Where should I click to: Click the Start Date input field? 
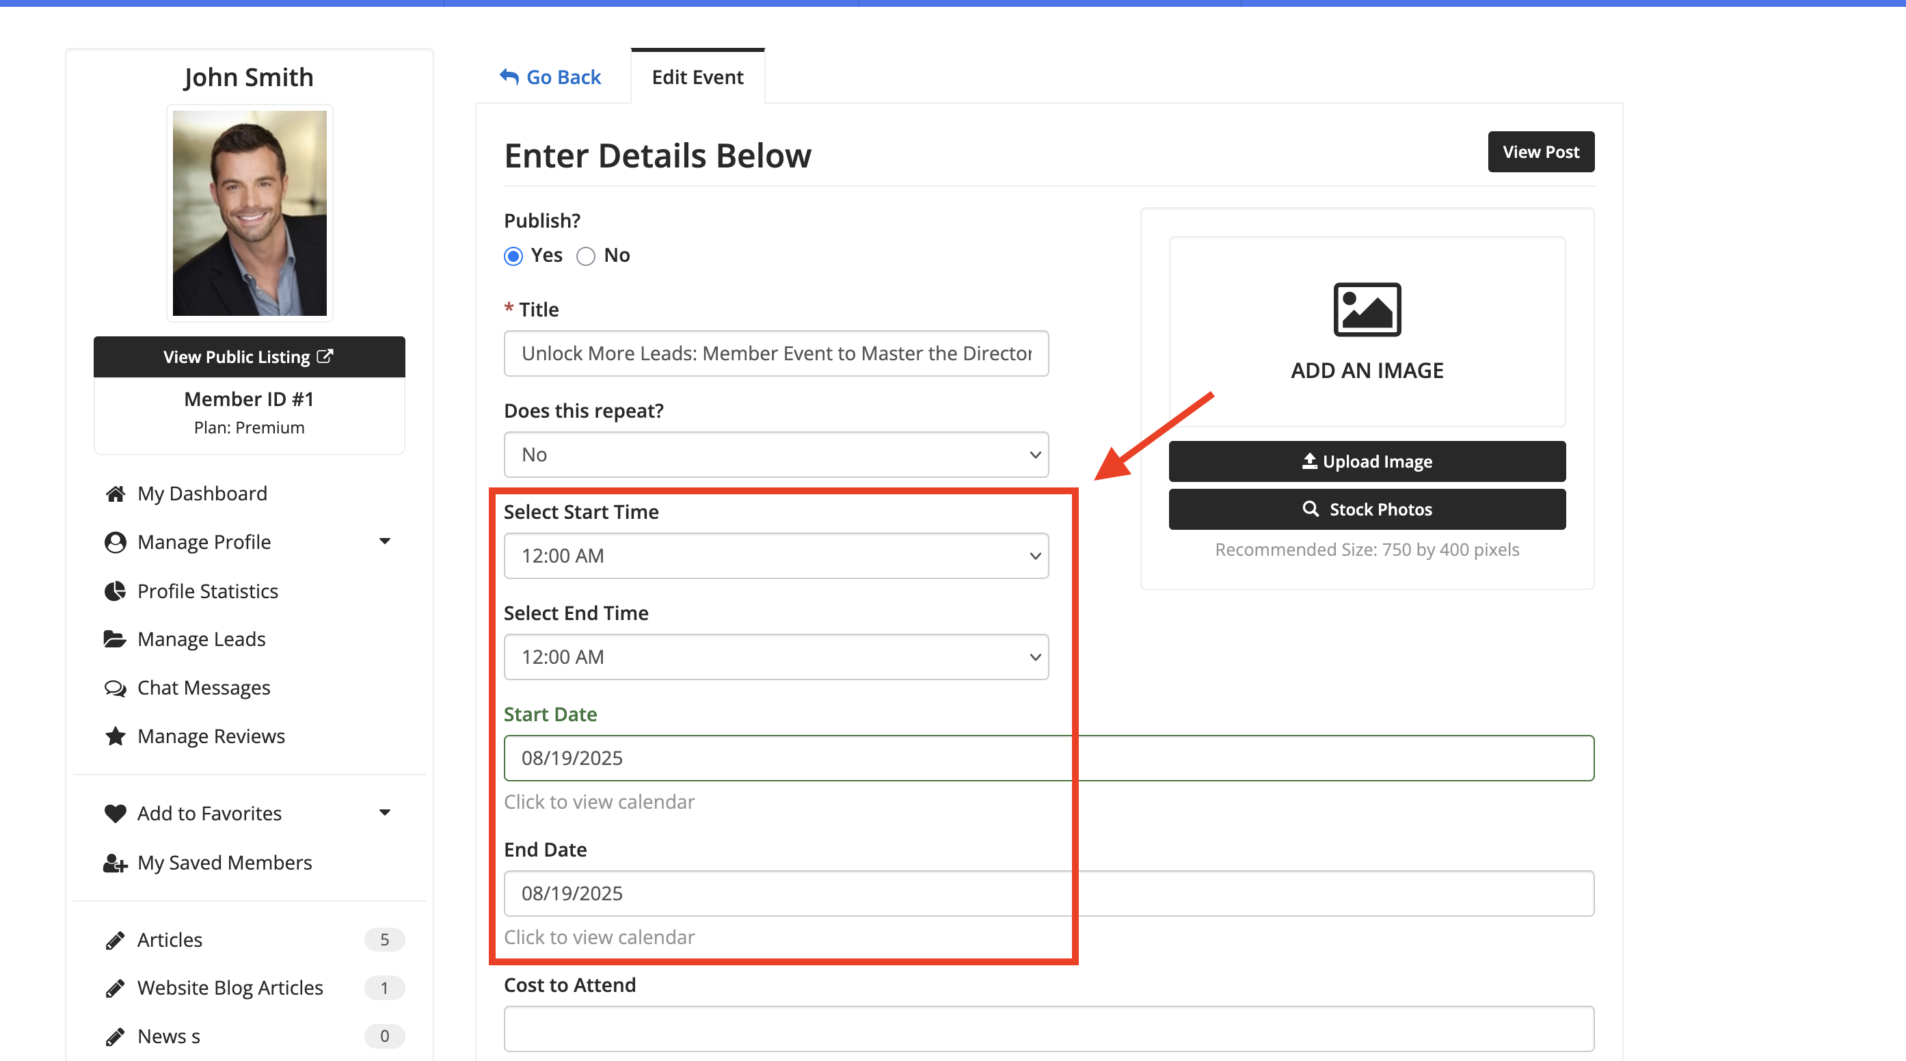point(1048,757)
